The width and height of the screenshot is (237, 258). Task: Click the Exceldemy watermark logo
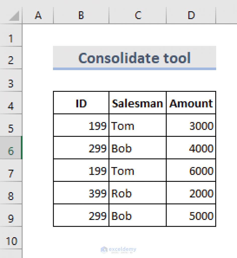coord(118,249)
